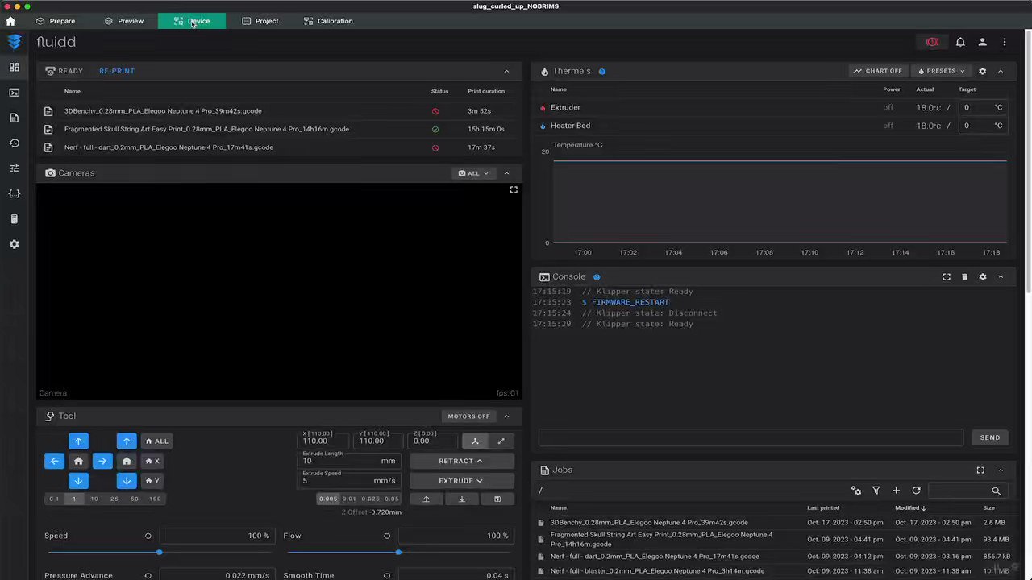Reset Speed to default
The image size is (1032, 580).
[x=148, y=536]
